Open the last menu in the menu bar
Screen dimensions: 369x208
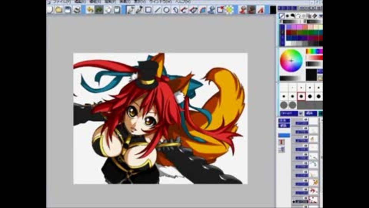click(183, 2)
